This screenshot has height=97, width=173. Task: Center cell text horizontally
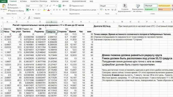point(57,10)
